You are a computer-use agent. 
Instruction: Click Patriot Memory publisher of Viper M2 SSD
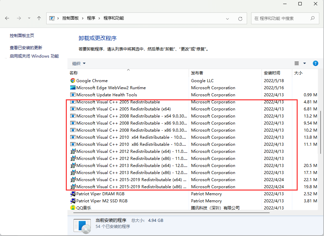click(207, 201)
